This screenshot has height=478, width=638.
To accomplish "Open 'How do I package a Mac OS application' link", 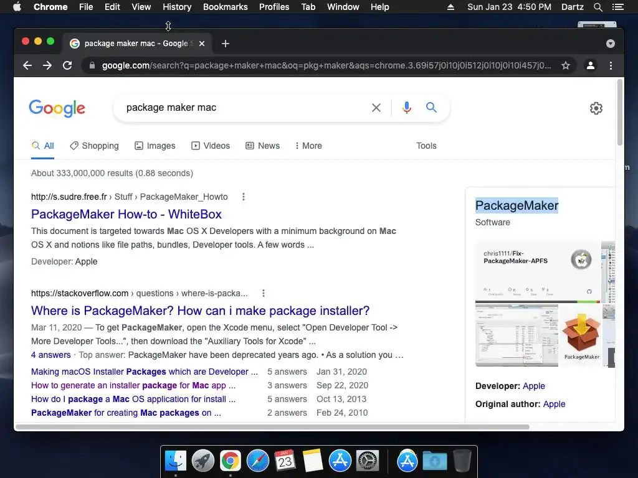I will (133, 399).
